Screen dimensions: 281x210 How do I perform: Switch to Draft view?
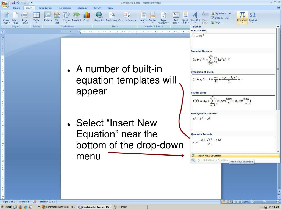pos(240,202)
